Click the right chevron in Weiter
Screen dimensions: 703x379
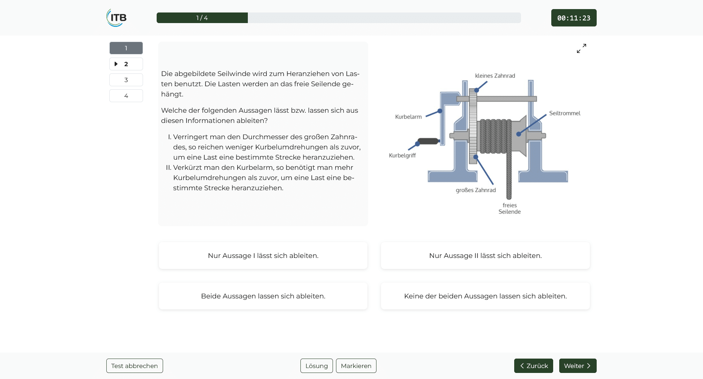tap(589, 366)
